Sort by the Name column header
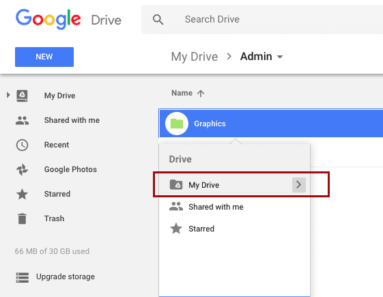This screenshot has height=297, width=383. coord(182,93)
